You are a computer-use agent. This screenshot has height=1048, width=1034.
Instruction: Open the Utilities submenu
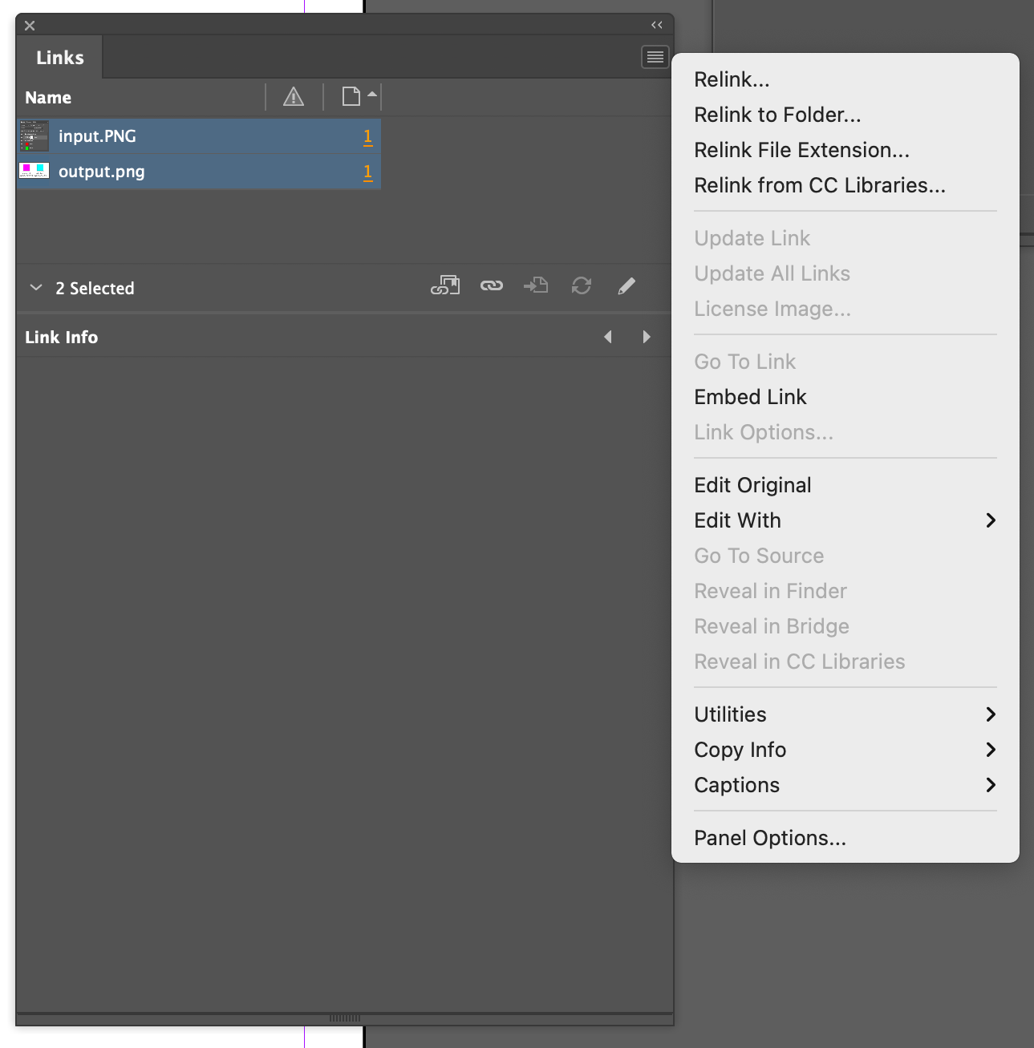991,714
